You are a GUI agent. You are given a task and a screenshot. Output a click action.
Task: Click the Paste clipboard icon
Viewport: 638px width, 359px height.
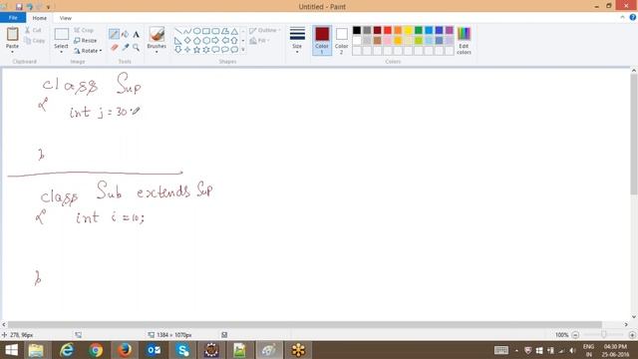[x=12, y=34]
